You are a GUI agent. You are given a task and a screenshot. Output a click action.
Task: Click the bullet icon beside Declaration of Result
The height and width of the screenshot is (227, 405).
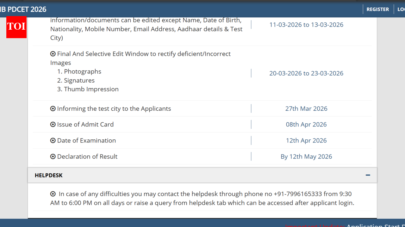53,156
